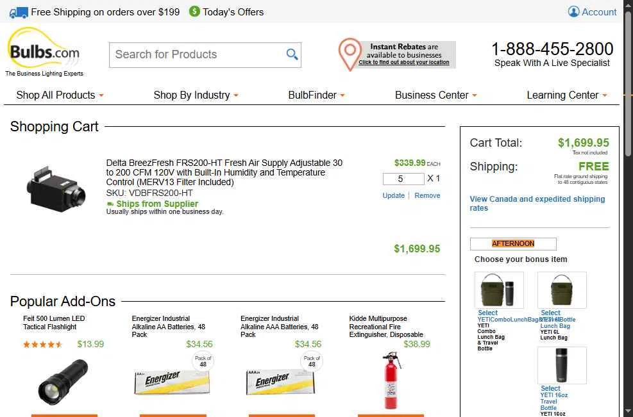Click the Energizer AAA batteries image
Image resolution: width=633 pixels, height=417 pixels.
pos(280,382)
